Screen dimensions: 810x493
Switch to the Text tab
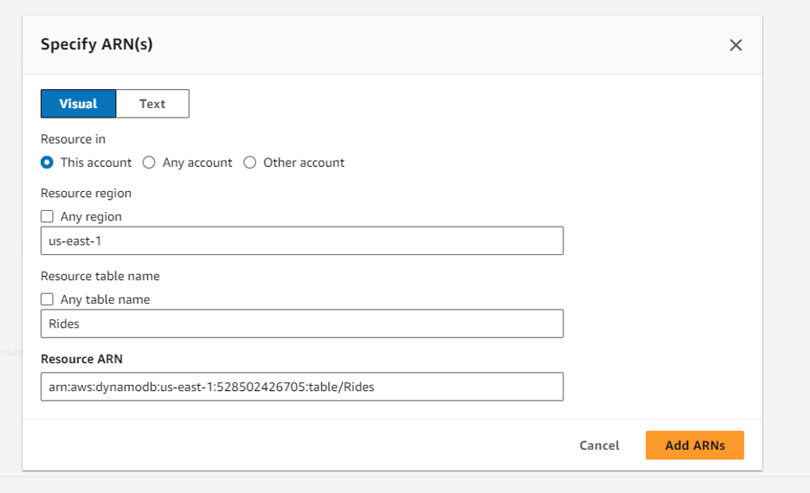[x=152, y=104]
